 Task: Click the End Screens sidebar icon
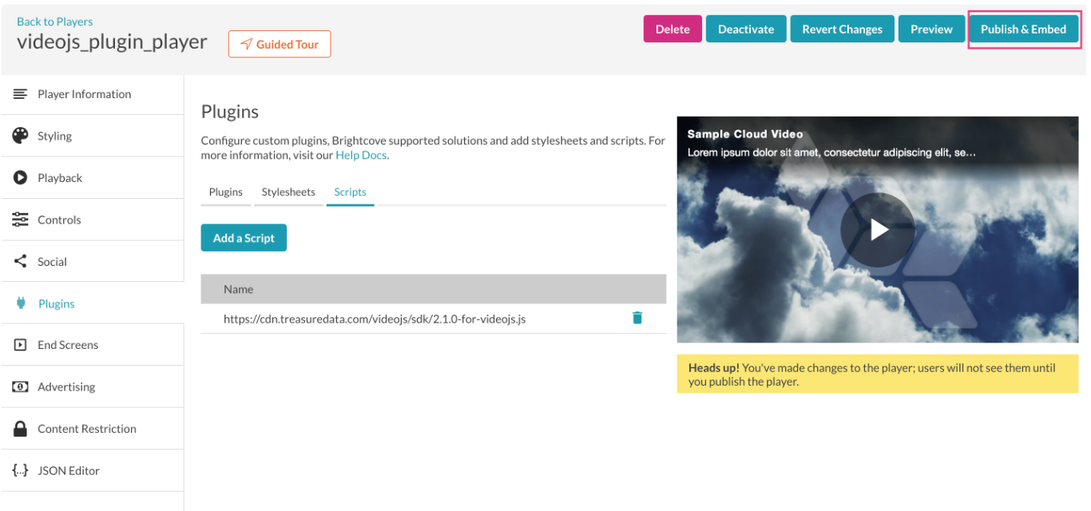click(x=20, y=345)
